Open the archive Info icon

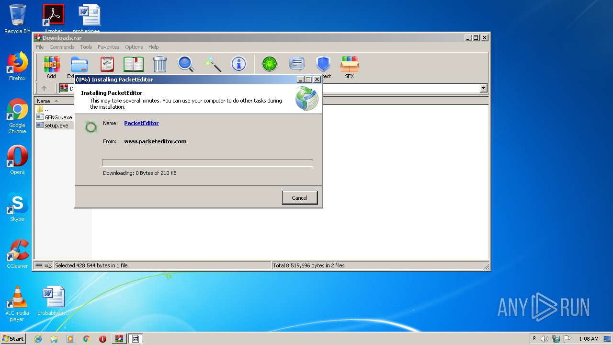tap(238, 64)
